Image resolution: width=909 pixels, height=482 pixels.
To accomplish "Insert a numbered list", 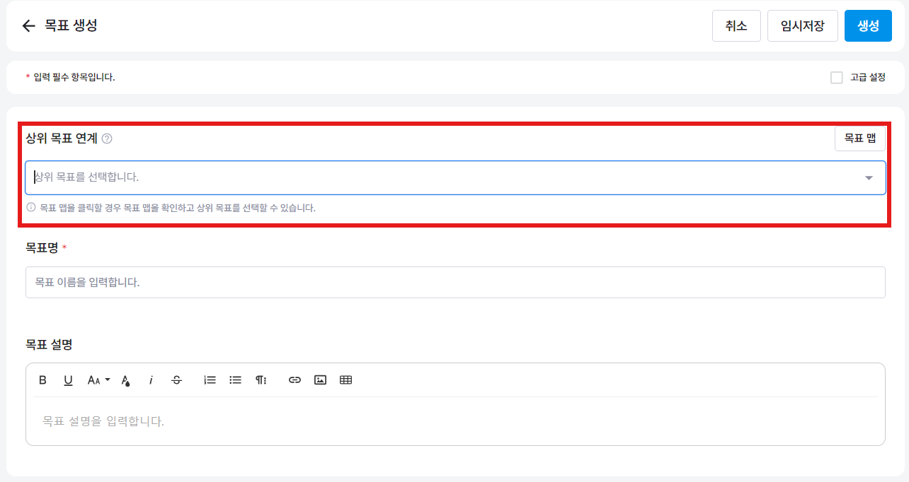I will click(210, 380).
